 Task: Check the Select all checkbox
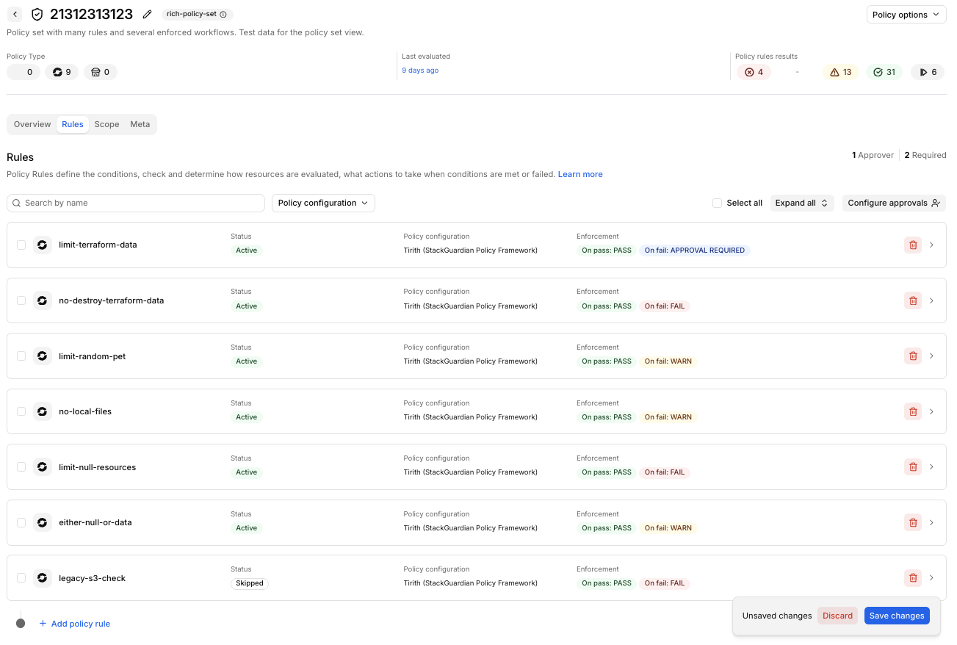point(717,203)
